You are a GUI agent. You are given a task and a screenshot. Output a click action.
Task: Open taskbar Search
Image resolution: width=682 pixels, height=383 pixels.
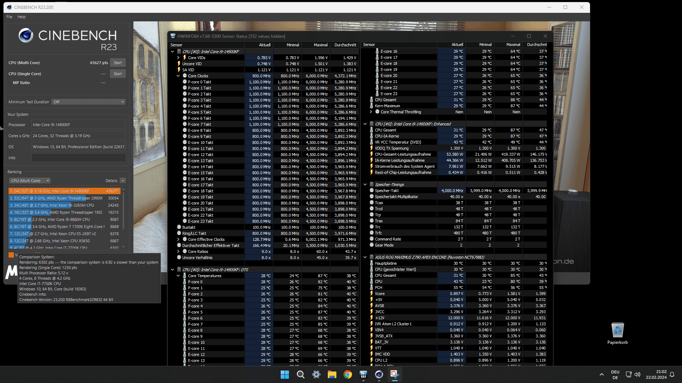[x=300, y=374]
